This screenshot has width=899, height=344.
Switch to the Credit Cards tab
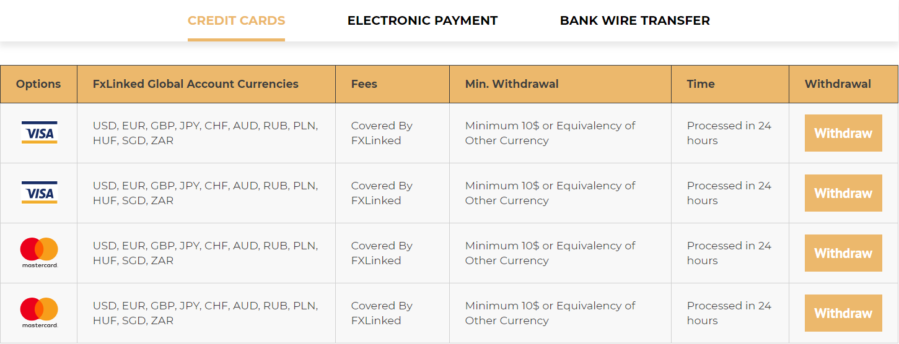(236, 20)
